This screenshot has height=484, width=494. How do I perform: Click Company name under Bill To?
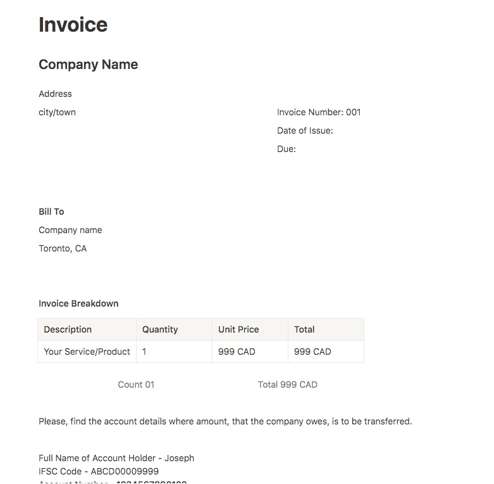point(70,230)
